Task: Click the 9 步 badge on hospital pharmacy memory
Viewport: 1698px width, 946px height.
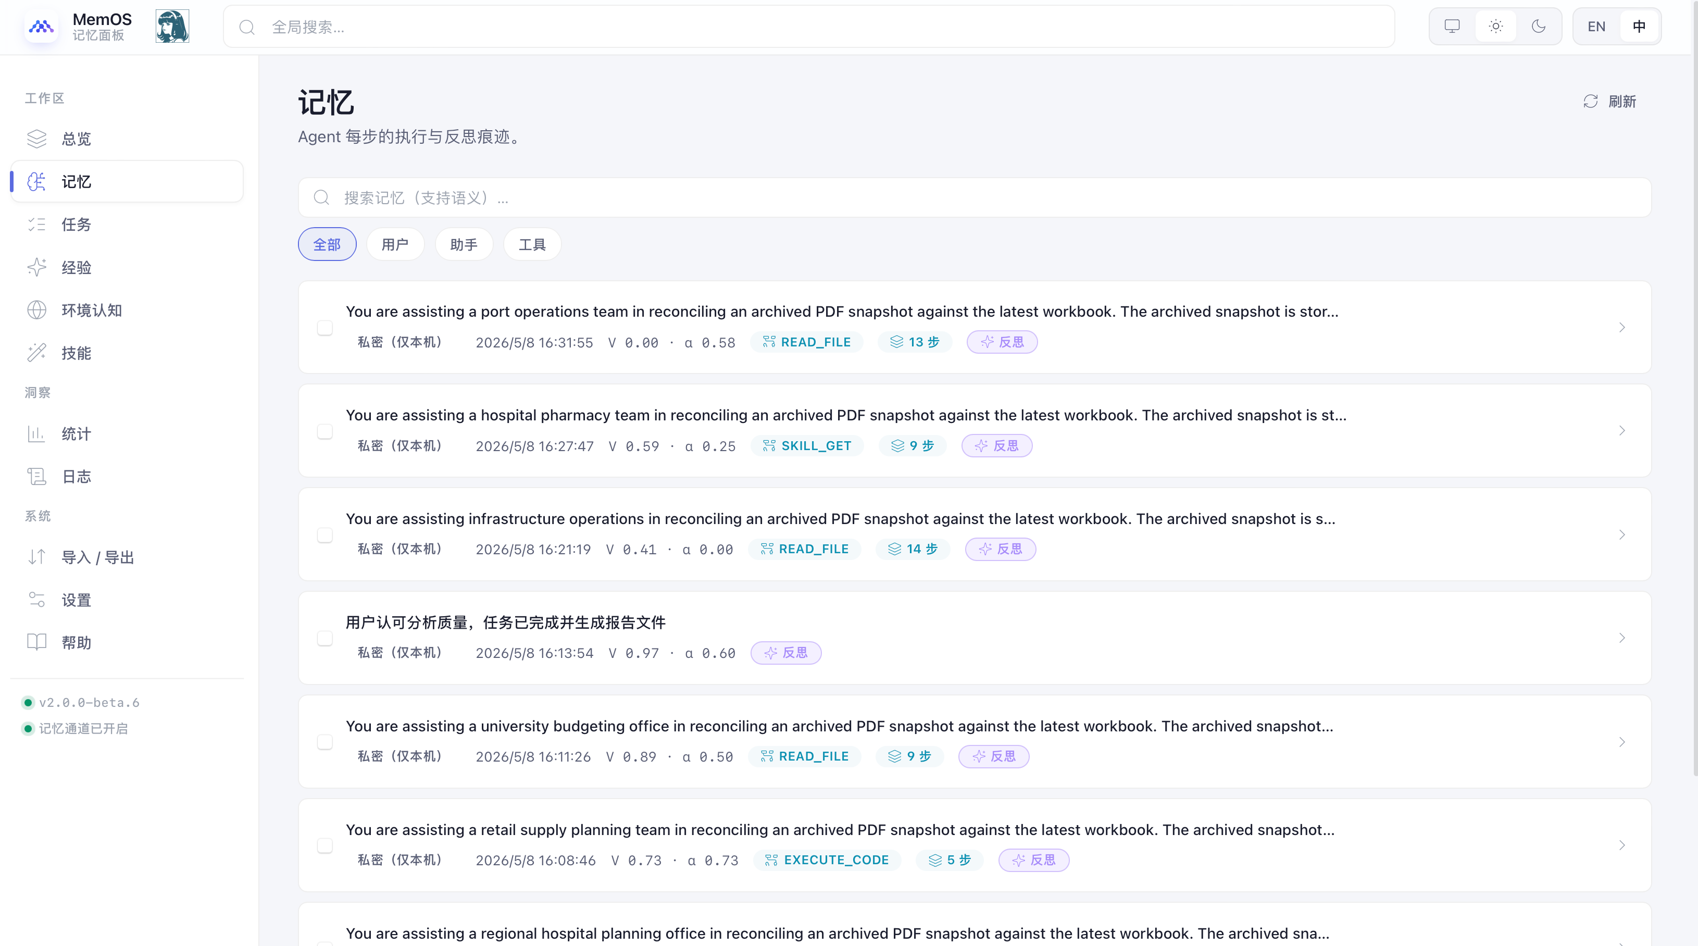Action: [912, 445]
